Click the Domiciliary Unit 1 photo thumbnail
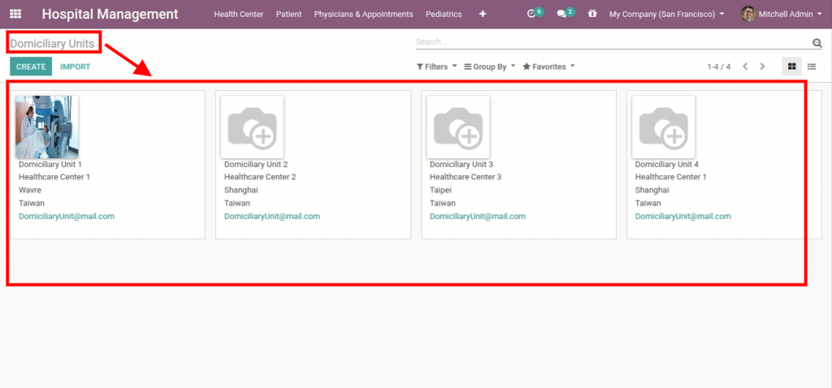 click(47, 127)
